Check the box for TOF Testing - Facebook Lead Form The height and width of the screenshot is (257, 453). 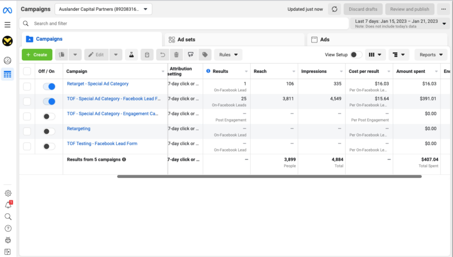click(27, 146)
